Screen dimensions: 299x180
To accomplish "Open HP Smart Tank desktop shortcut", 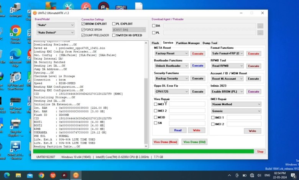I will point(15,105).
